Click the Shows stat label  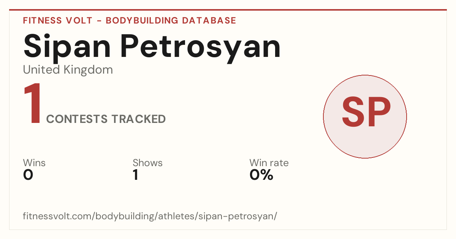point(147,163)
